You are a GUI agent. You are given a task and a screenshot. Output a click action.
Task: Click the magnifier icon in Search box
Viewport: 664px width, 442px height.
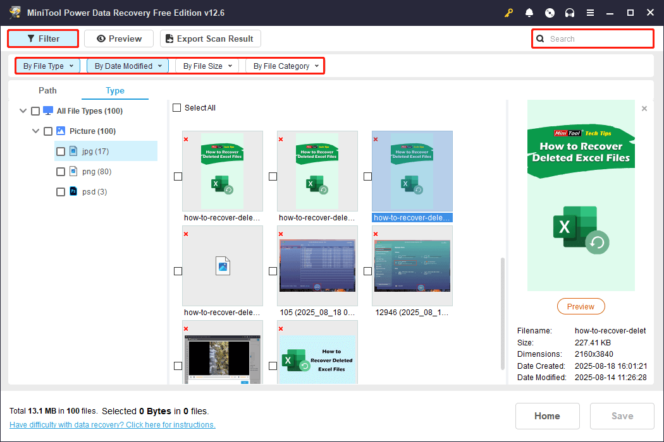[540, 39]
